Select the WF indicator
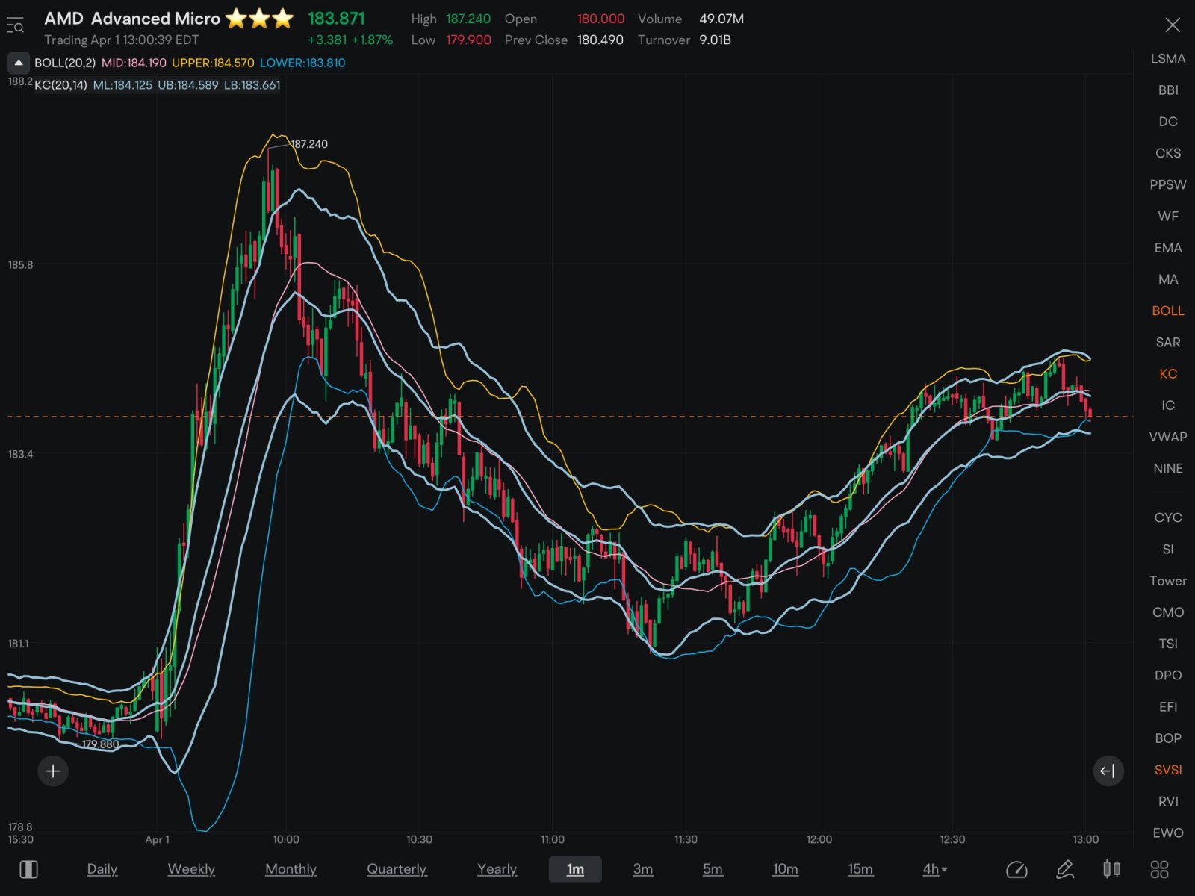This screenshot has width=1195, height=896. (x=1168, y=216)
